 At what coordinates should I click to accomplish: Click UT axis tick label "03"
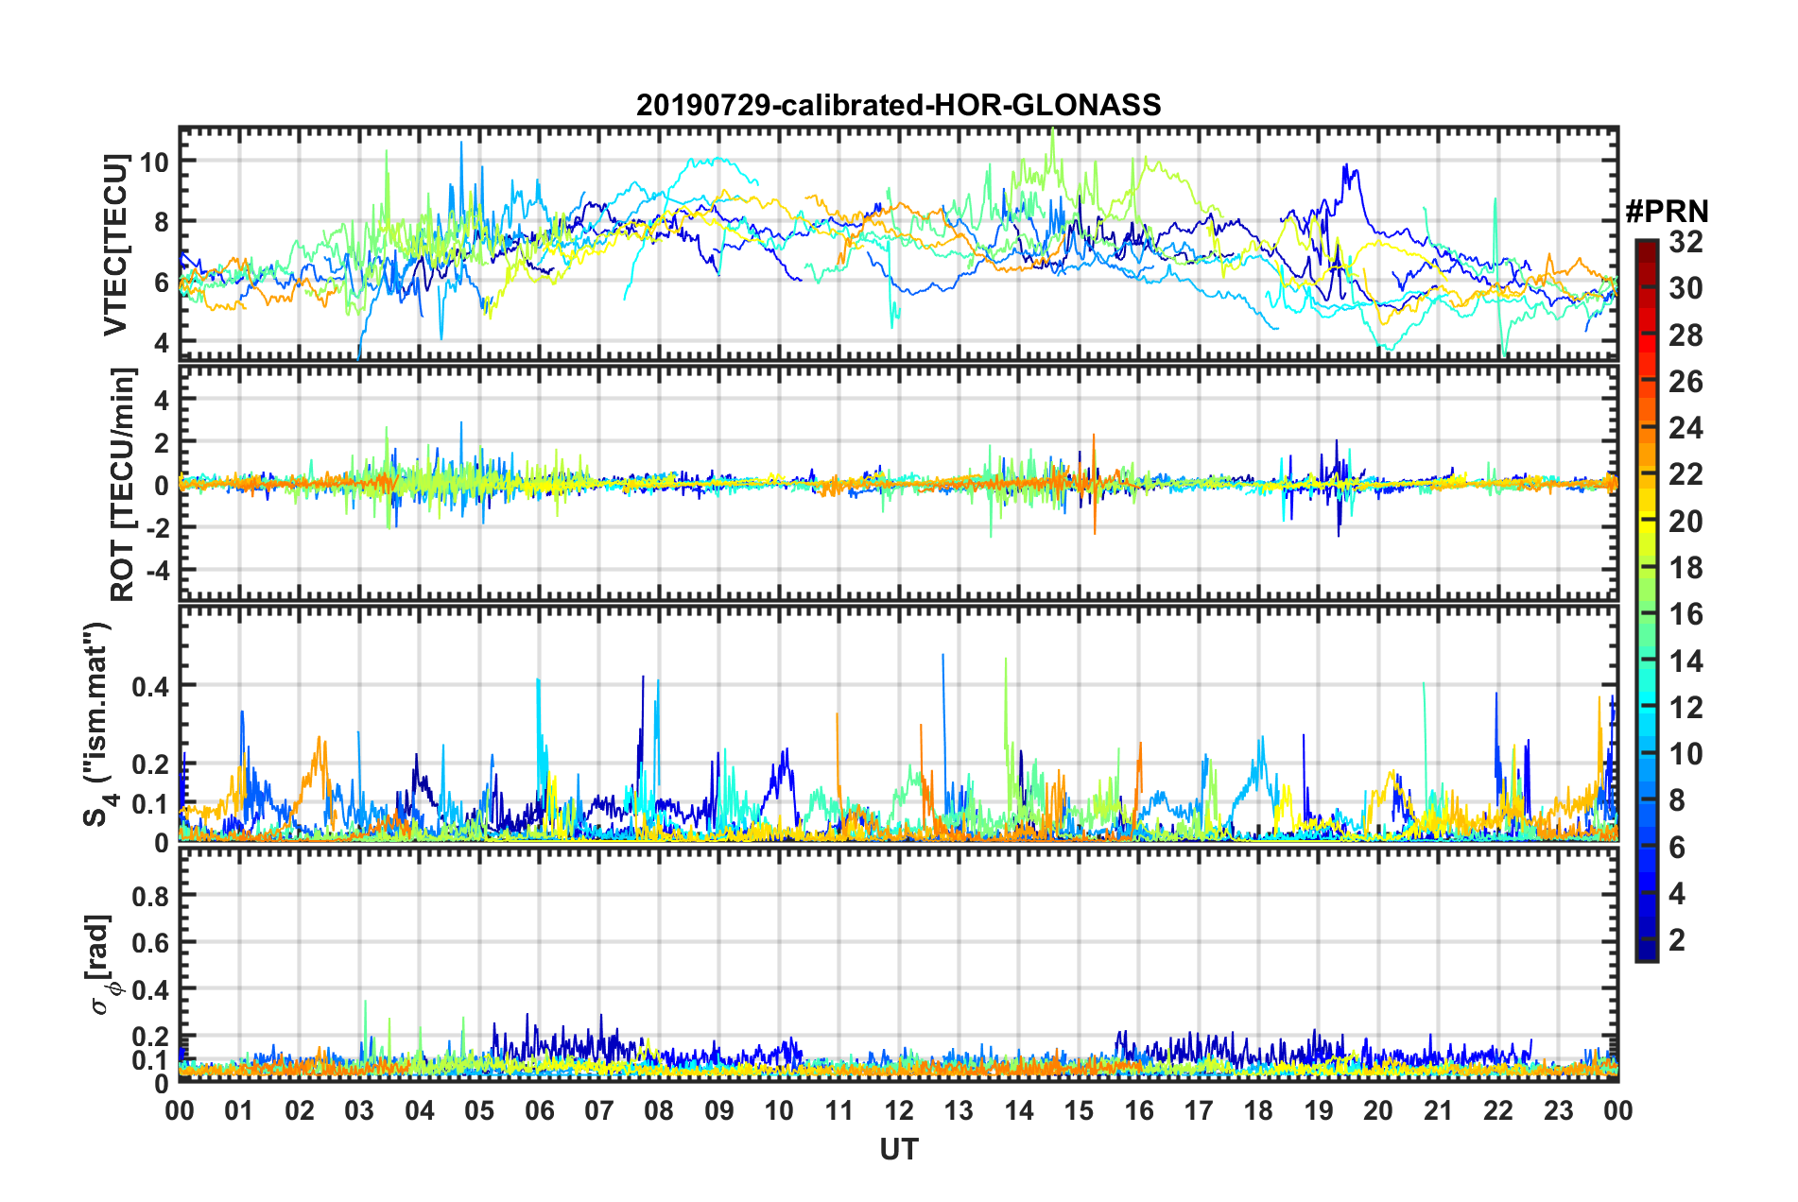359,1110
